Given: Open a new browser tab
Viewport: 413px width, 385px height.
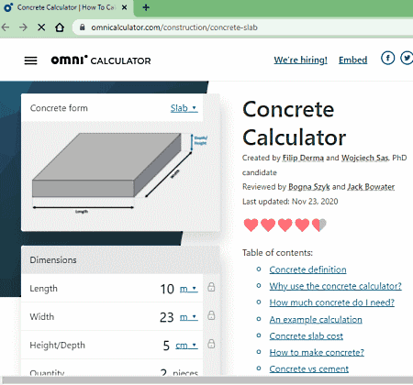Looking at the screenshot, I should 146,7.
